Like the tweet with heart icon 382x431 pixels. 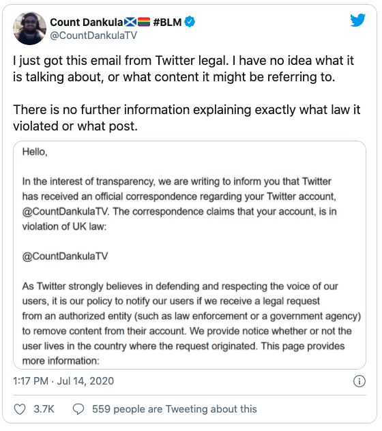[x=20, y=409]
